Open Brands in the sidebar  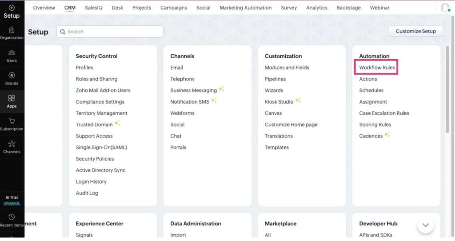12,79
